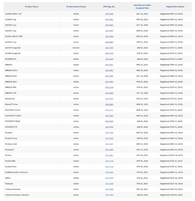The width and height of the screenshot is (195, 201).
Task: Open EPA link 100-1605 for MIRAVIS NEO
Action: click(109, 82)
